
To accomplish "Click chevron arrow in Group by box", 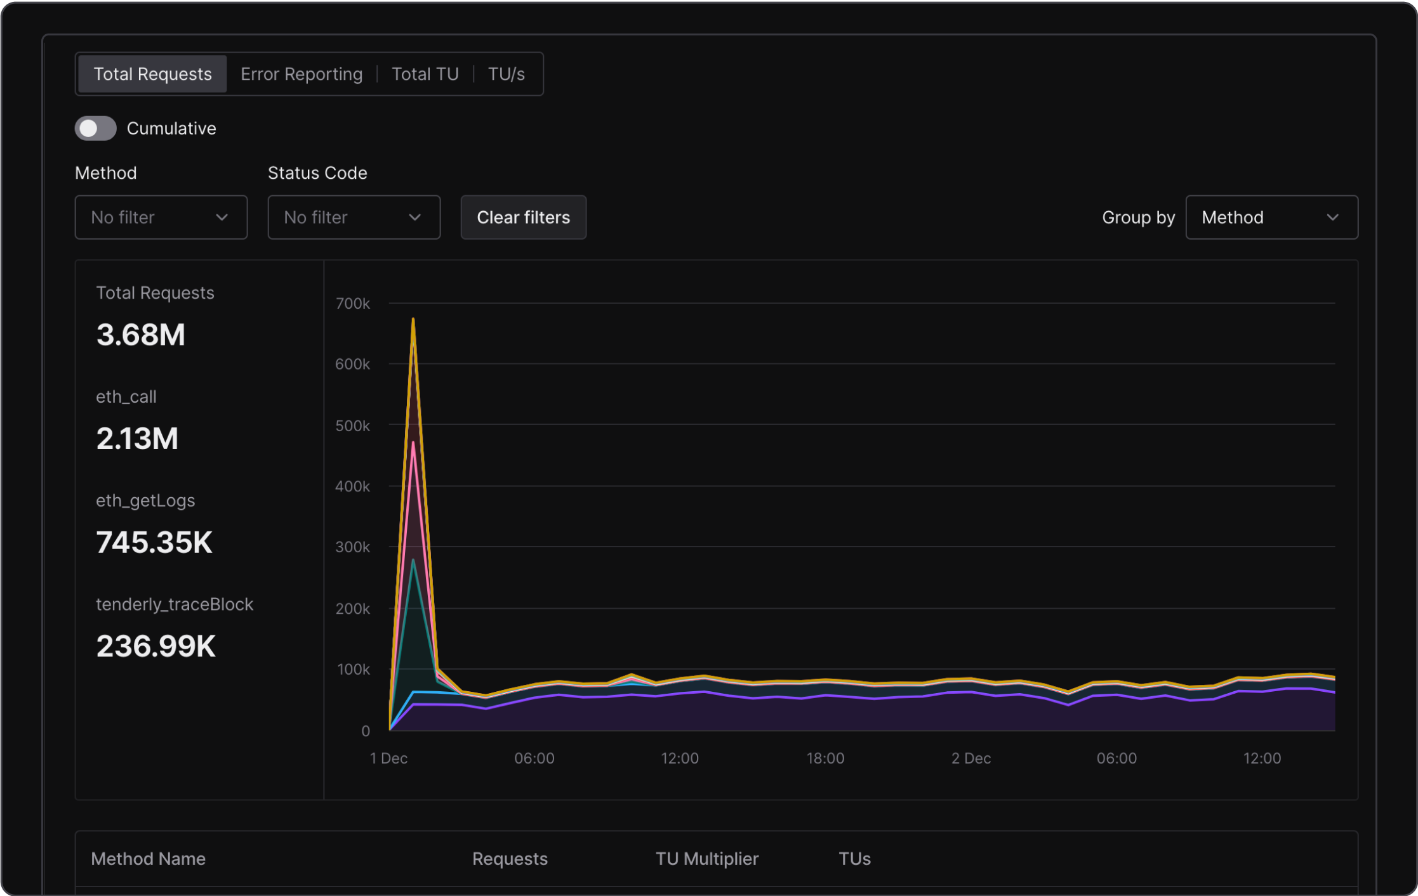I will pos(1332,218).
